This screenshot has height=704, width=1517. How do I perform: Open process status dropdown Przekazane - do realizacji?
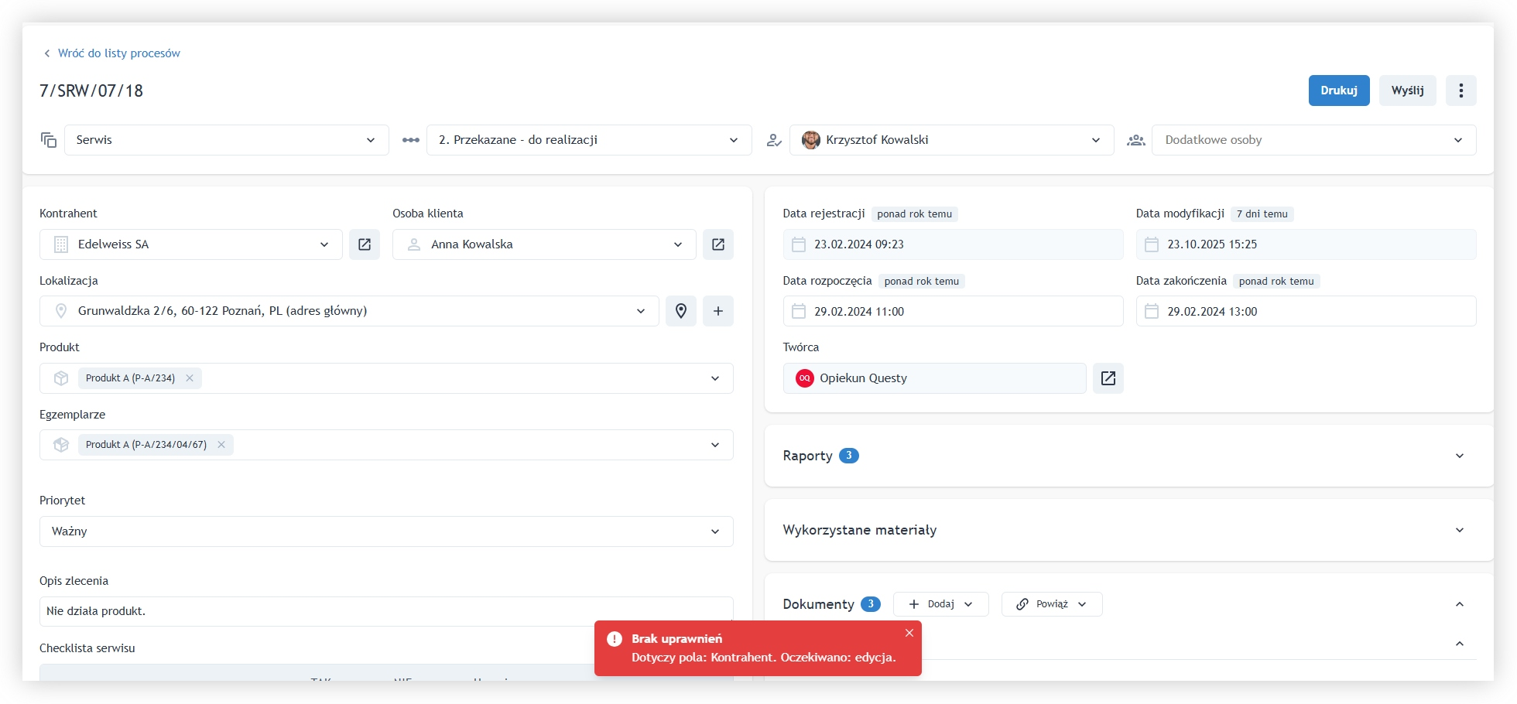click(x=588, y=140)
